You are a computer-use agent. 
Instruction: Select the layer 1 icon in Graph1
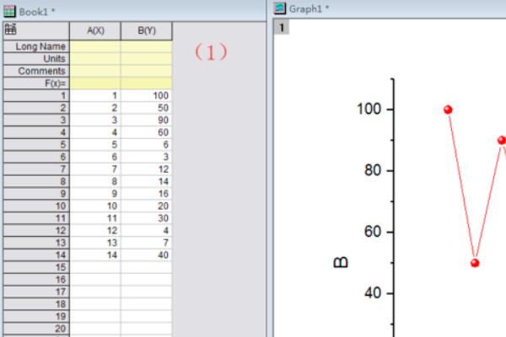pyautogui.click(x=283, y=27)
